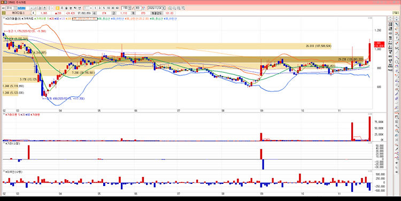Select the 60 minute interval button
This screenshot has width=401, height=201.
(117, 8)
